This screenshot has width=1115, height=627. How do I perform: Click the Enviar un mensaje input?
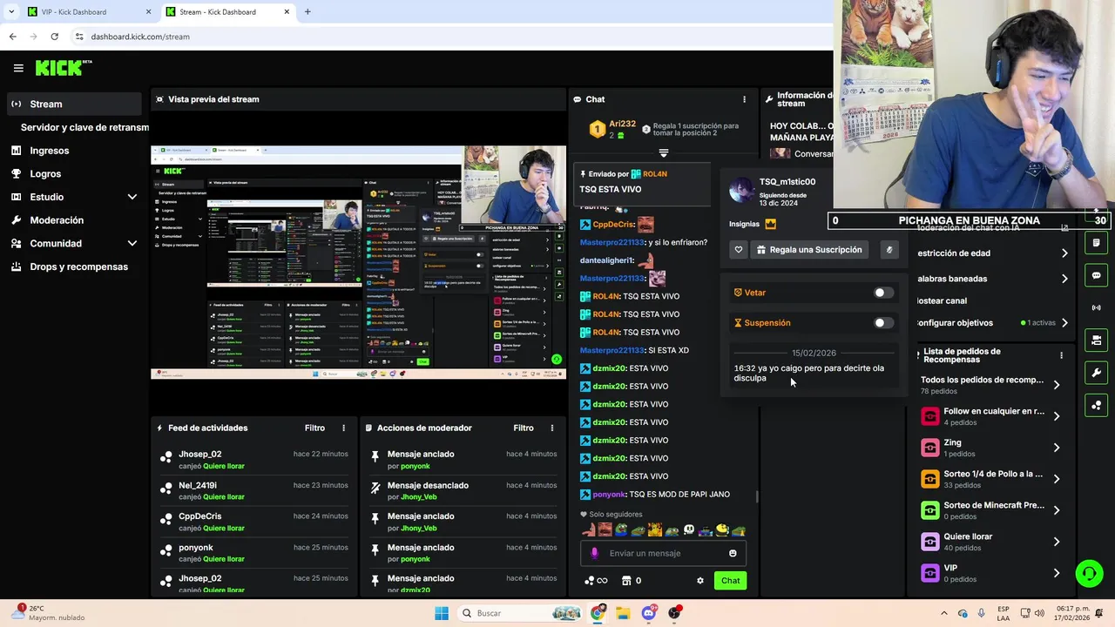663,553
